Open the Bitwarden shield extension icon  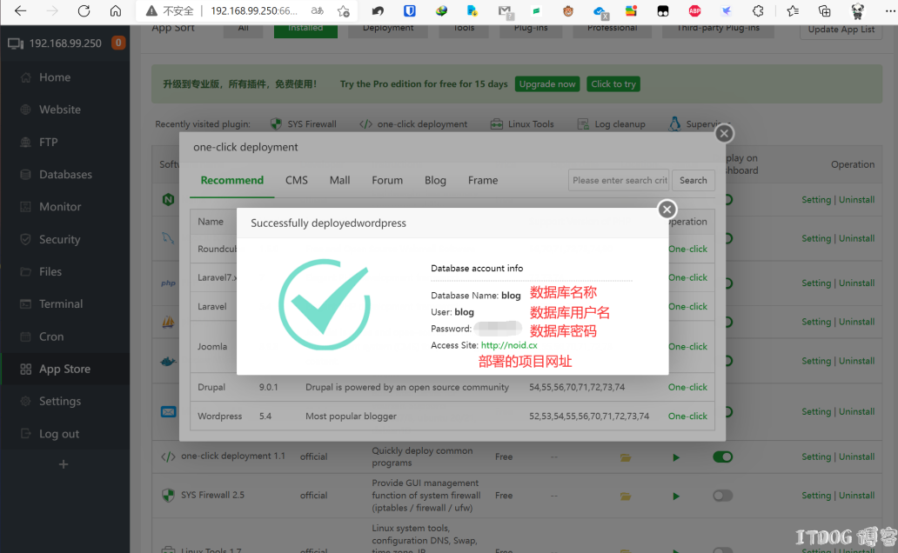coord(410,11)
